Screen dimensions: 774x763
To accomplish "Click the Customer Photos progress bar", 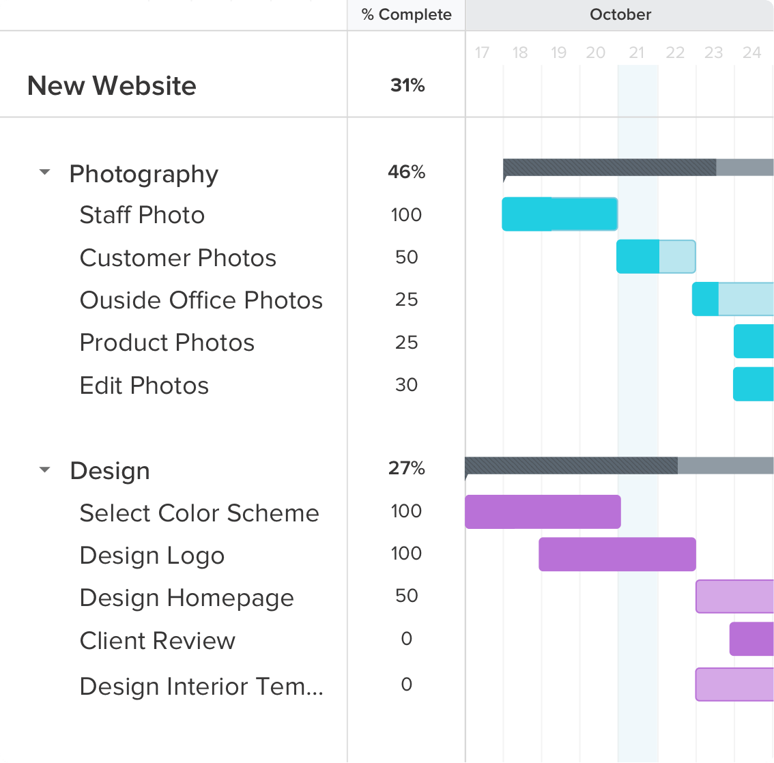I will (655, 257).
